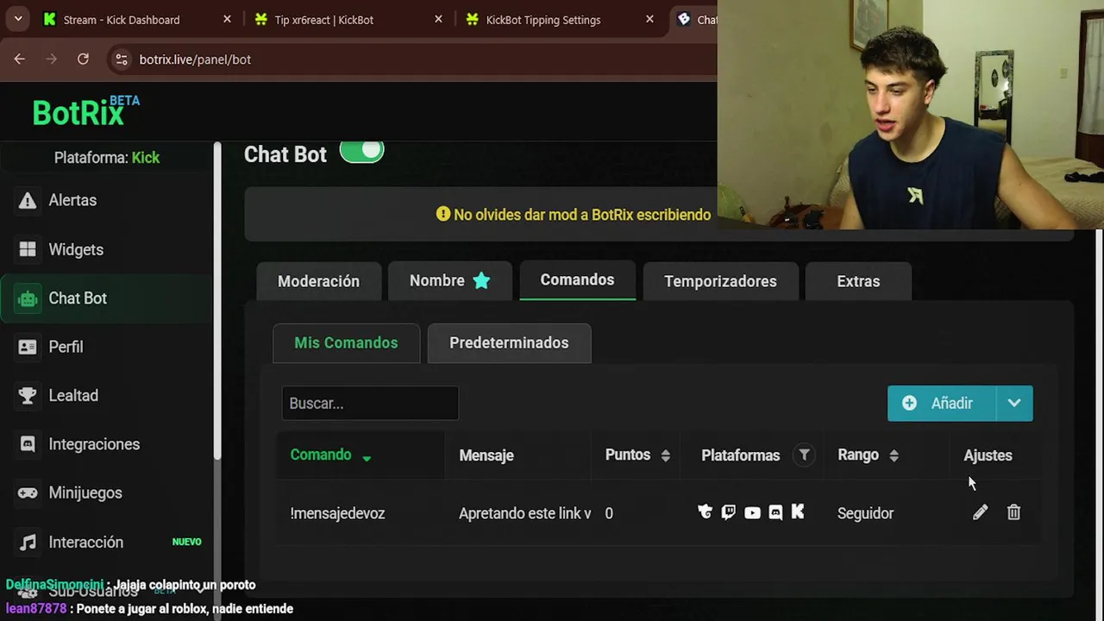Select the Predeterminados sub-tab
The width and height of the screenshot is (1104, 621).
click(x=509, y=342)
